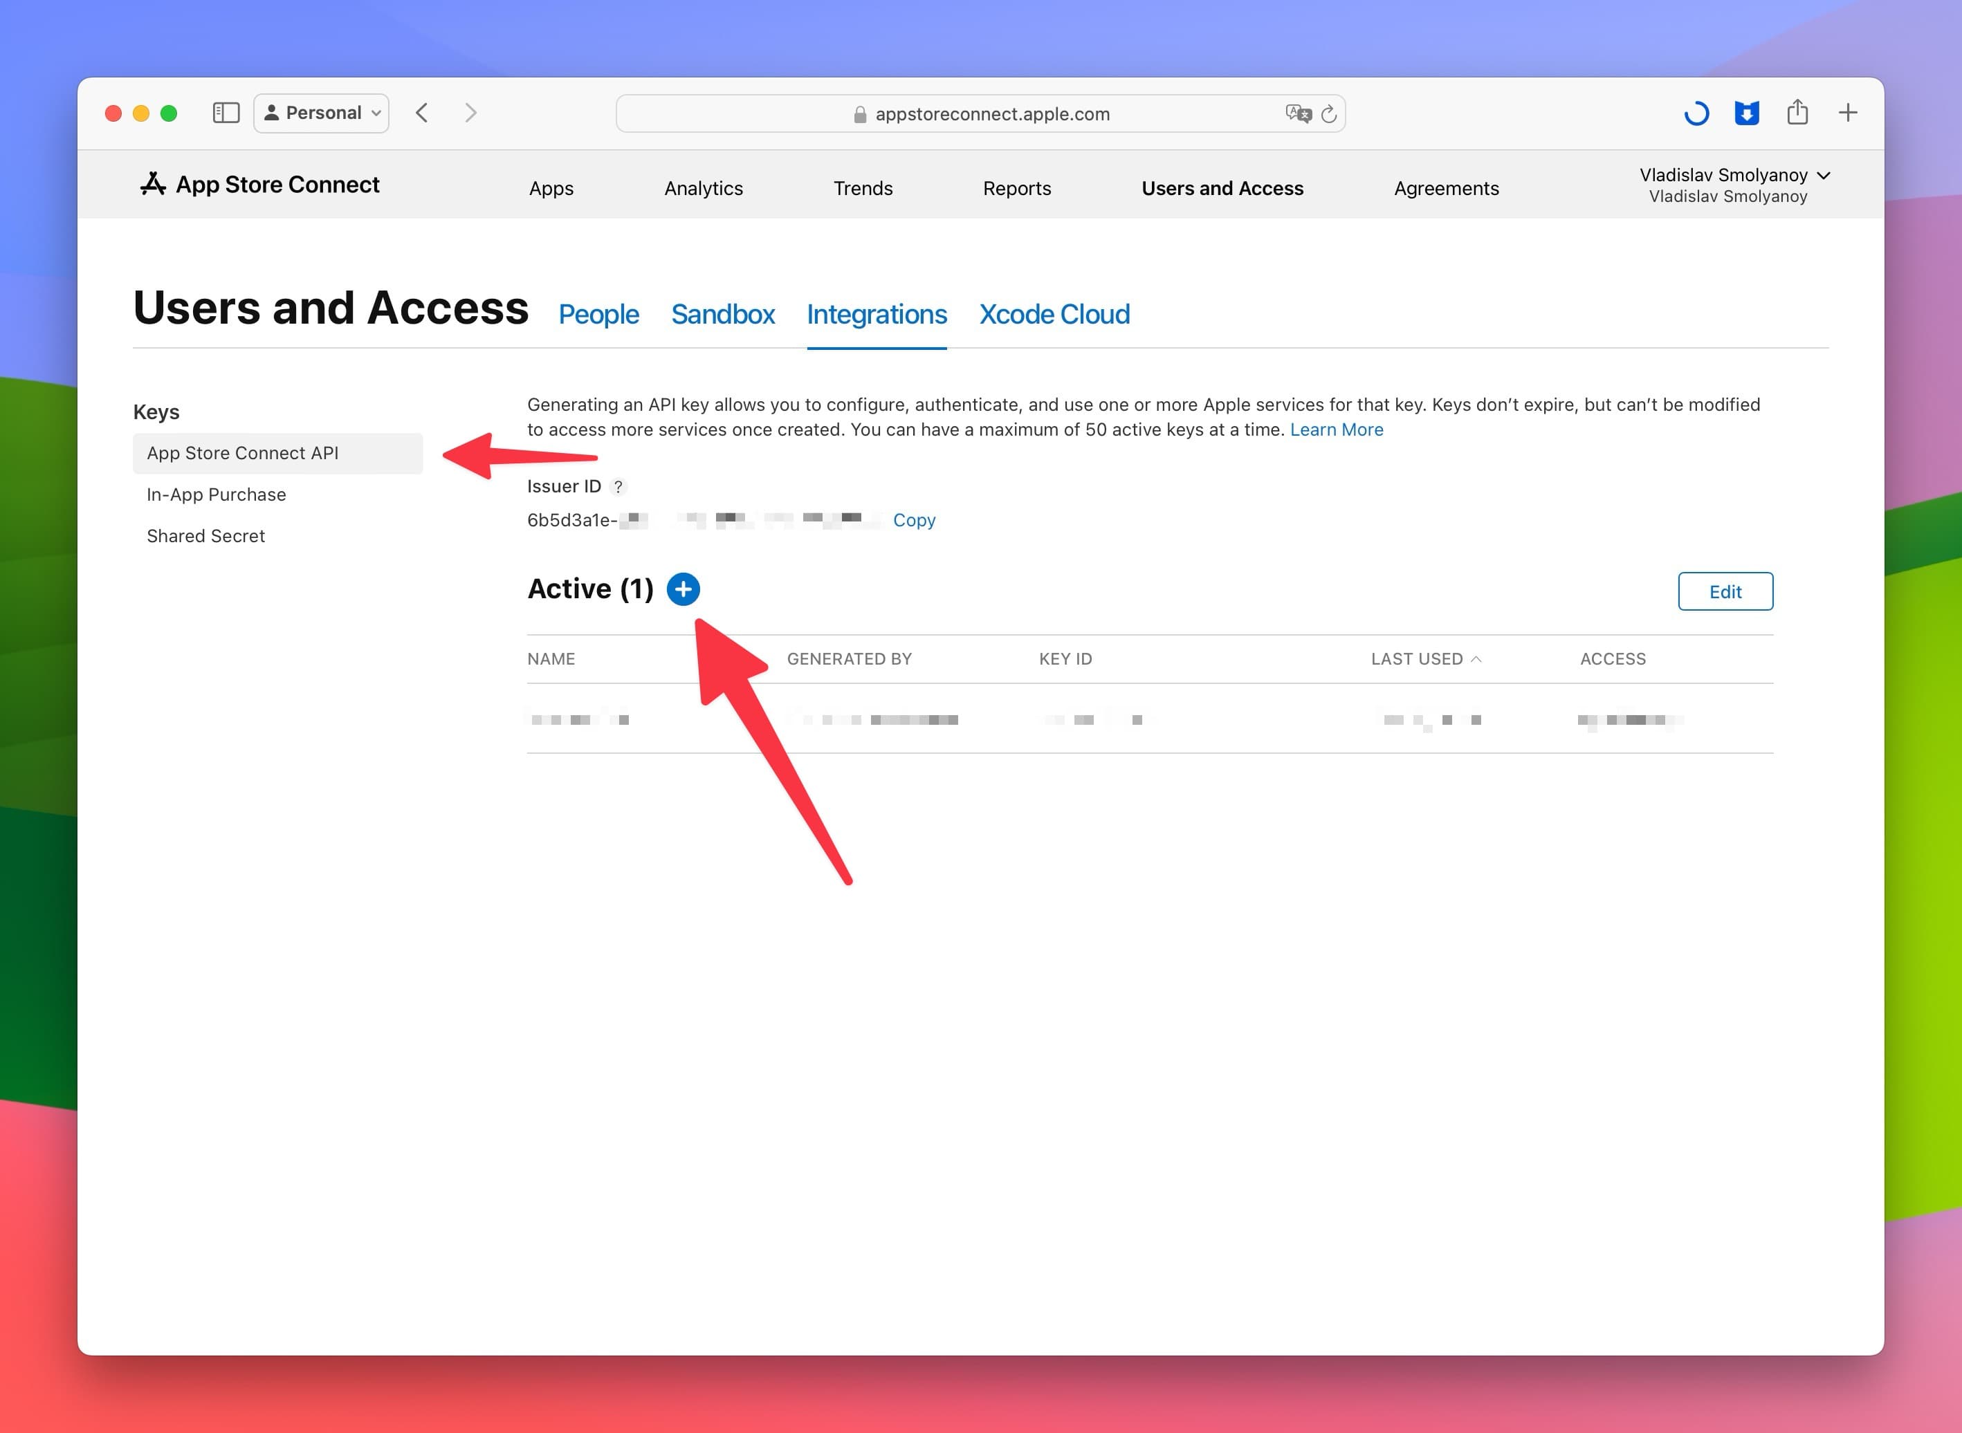Select In-App Purchase in Keys sidebar
Viewport: 1962px width, 1433px height.
[216, 494]
